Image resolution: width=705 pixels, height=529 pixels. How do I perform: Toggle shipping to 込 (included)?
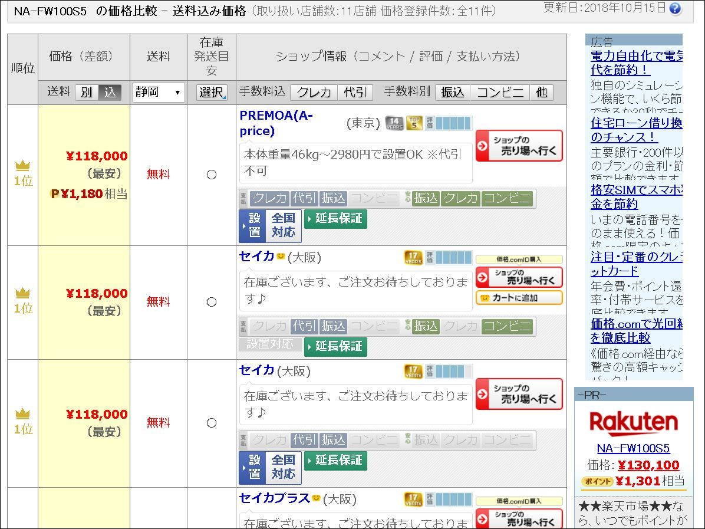[110, 93]
